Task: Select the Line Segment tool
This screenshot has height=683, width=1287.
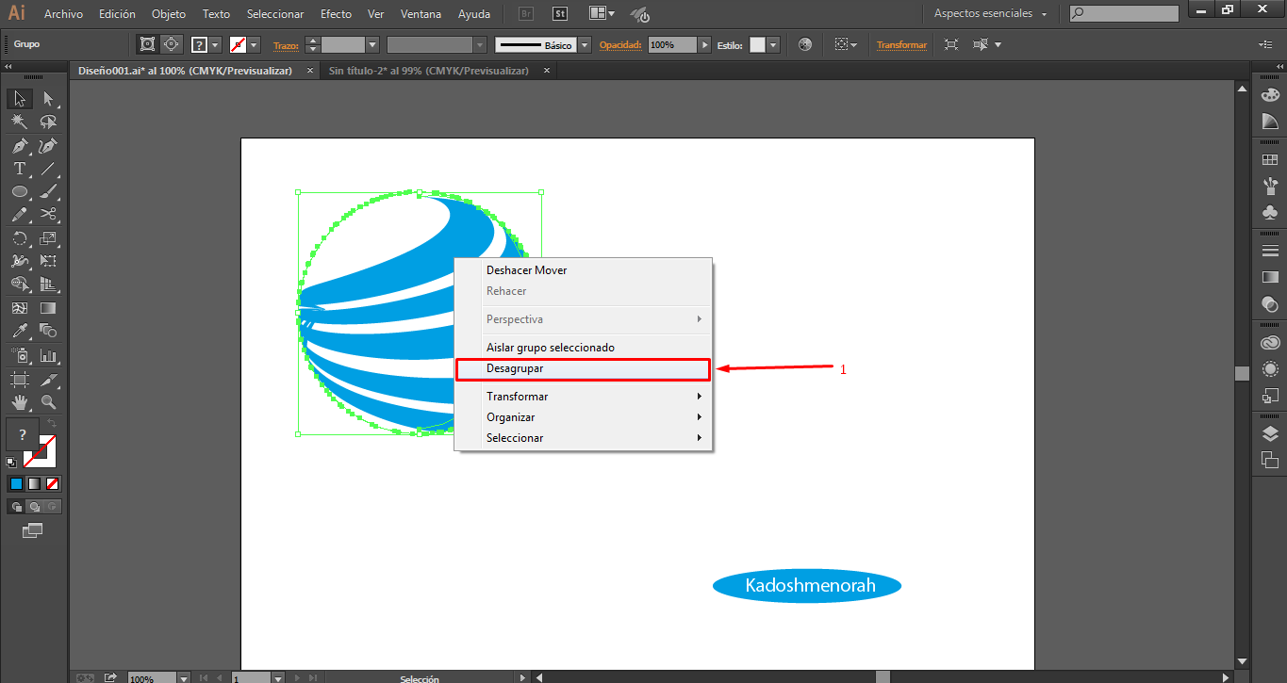Action: pyautogui.click(x=48, y=169)
